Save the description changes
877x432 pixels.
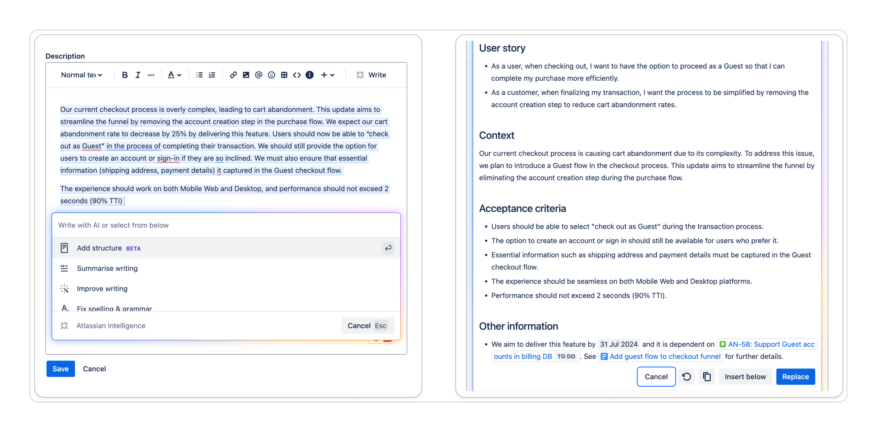click(60, 369)
